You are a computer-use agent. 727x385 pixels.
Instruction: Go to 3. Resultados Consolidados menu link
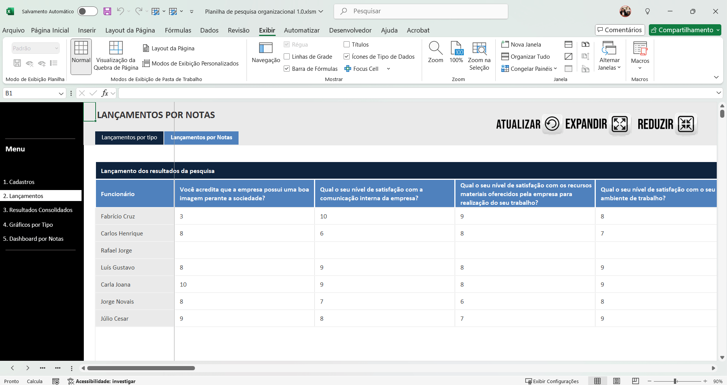(38, 210)
